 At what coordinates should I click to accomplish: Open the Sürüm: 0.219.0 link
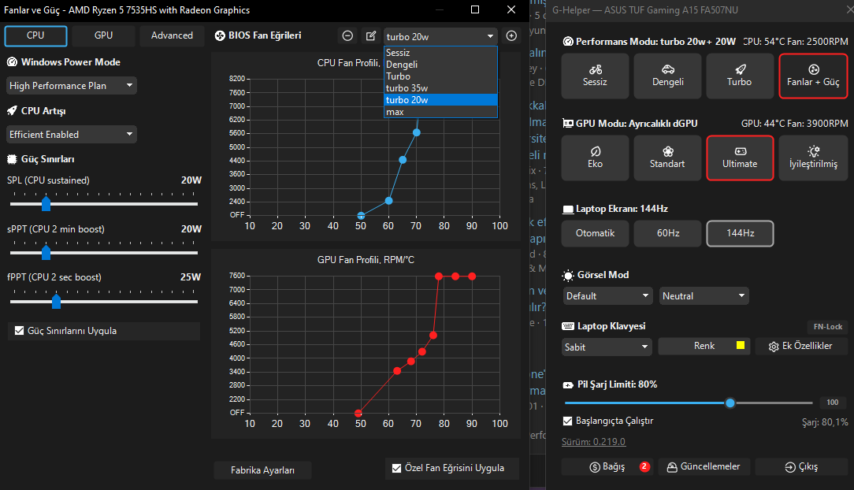pyautogui.click(x=594, y=441)
